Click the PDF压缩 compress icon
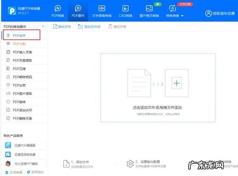Viewport: 238px width, 176px height. coord(8,68)
